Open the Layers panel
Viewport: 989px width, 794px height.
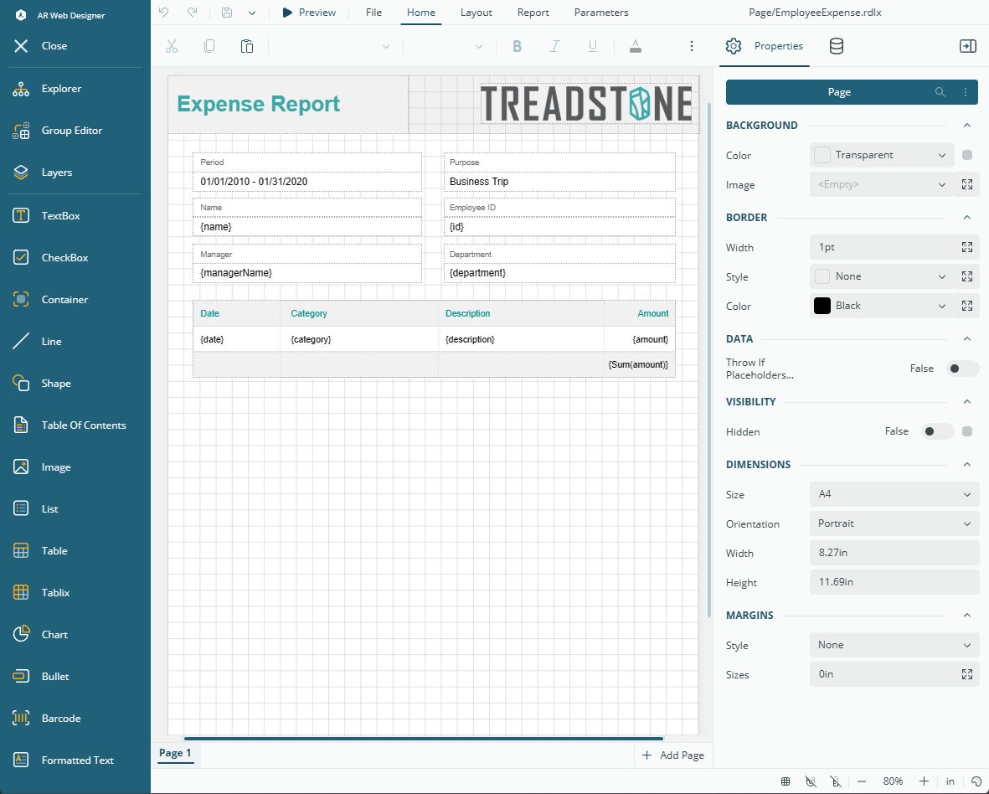click(42, 173)
